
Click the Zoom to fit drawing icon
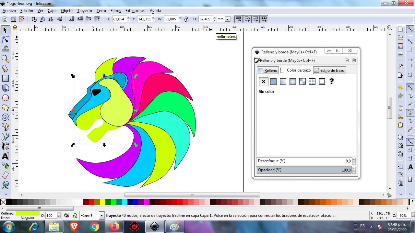(400, 146)
